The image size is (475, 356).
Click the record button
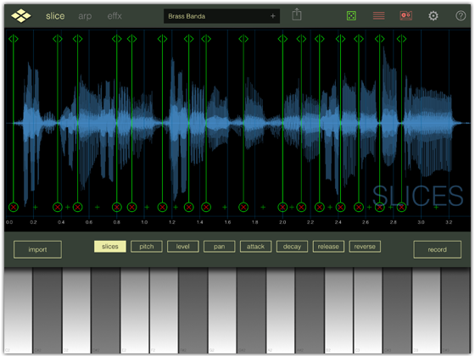pos(438,250)
